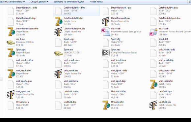Click the file name 'unit_result.dcu'

[x=119, y=60]
